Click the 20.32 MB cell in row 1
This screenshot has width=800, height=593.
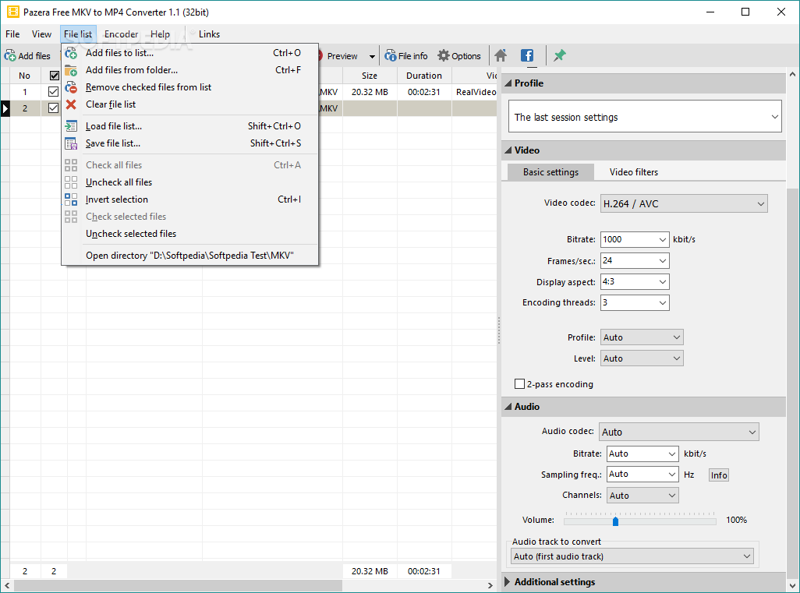370,92
